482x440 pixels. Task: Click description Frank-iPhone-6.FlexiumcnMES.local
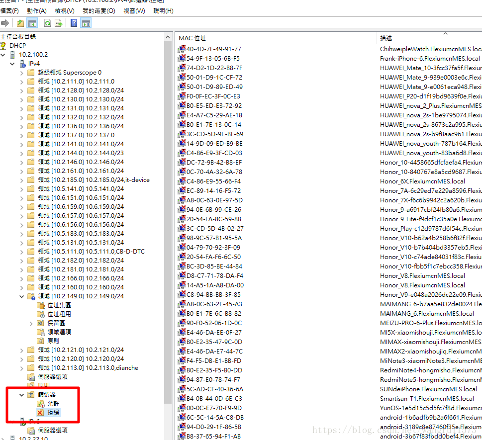click(430, 58)
